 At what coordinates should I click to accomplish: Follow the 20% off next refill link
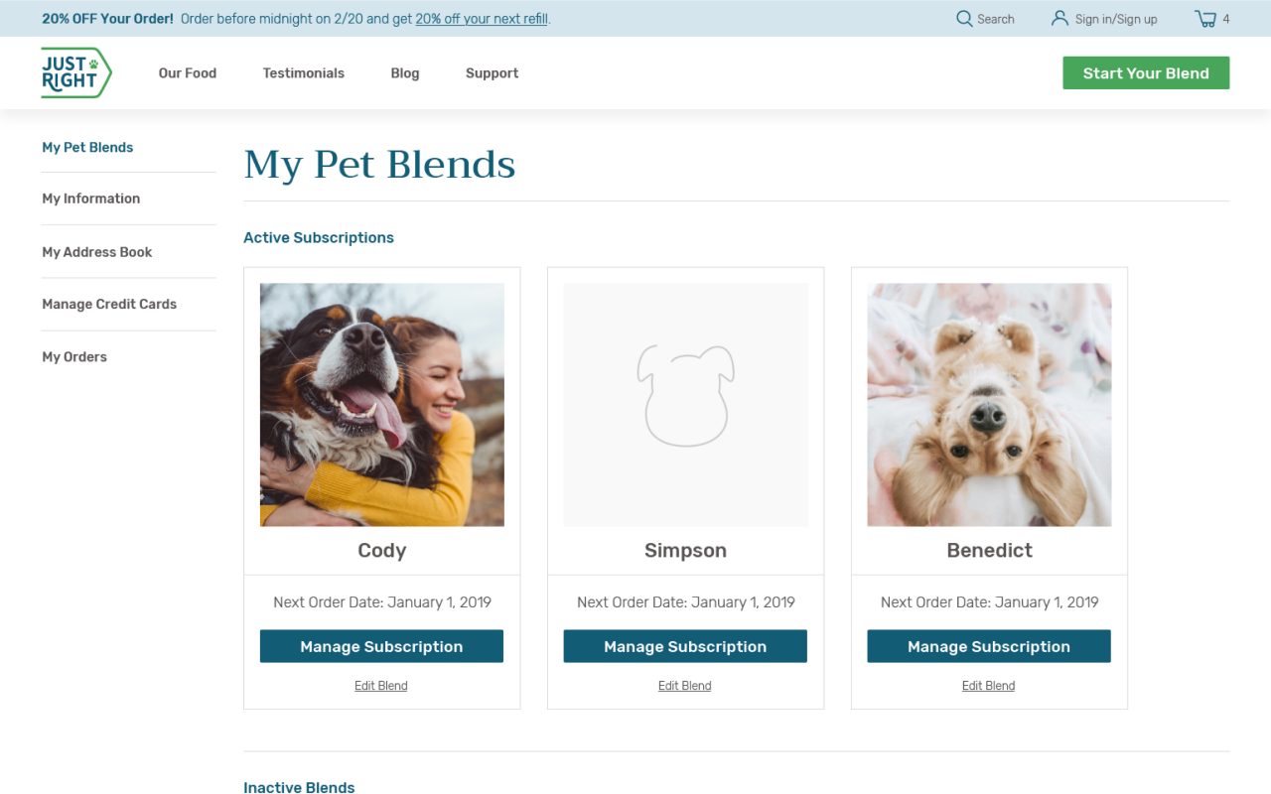tap(482, 19)
